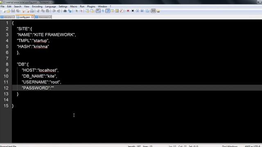Open the Search menu
Viewport: 262px width, 147px height.
pos(18,7)
